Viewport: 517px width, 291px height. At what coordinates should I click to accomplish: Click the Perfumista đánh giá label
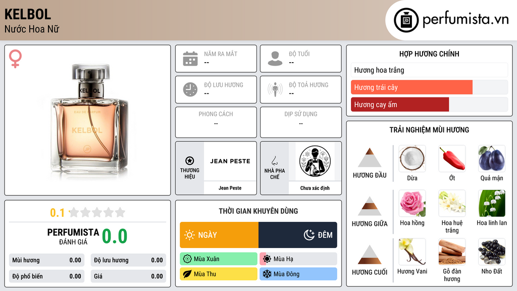pos(73,236)
